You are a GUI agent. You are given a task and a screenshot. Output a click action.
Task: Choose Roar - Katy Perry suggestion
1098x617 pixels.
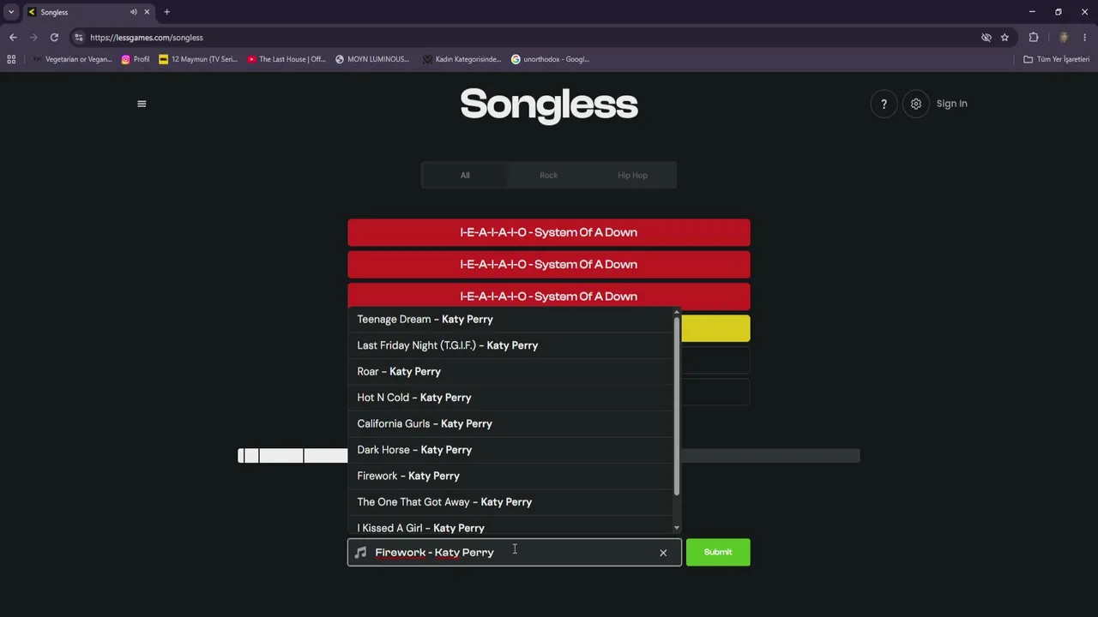[x=511, y=371]
